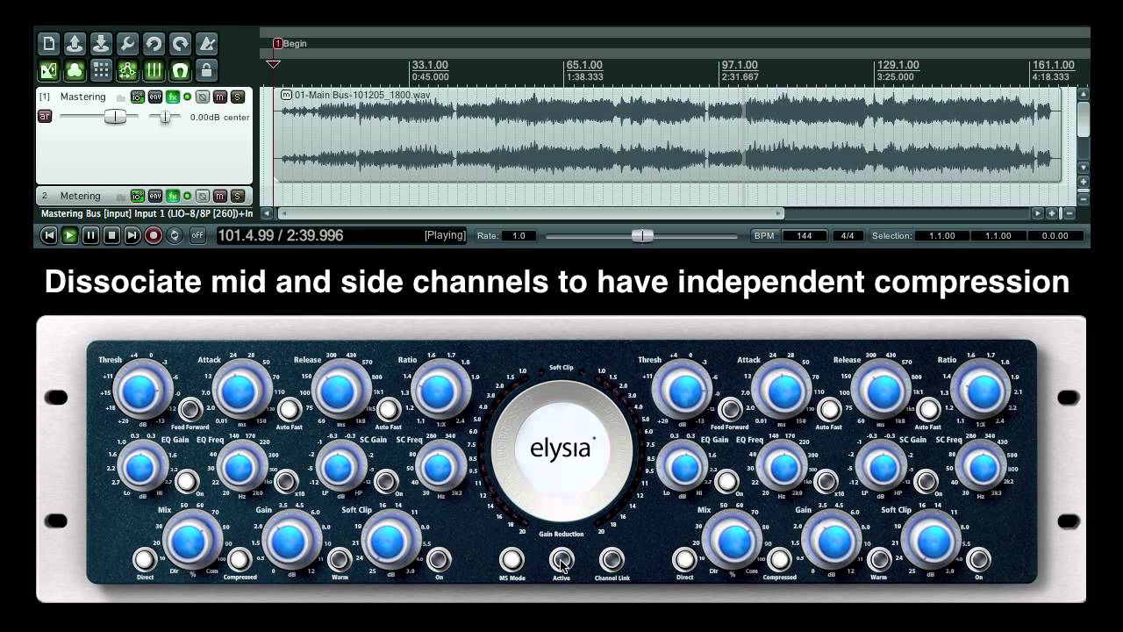
Task: Click the New Project icon
Action: click(x=49, y=44)
